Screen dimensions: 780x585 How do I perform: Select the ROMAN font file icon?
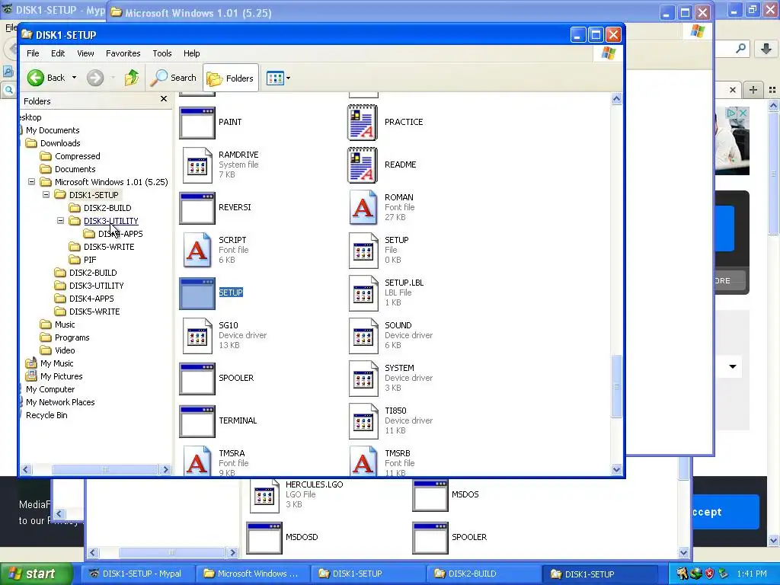(363, 207)
